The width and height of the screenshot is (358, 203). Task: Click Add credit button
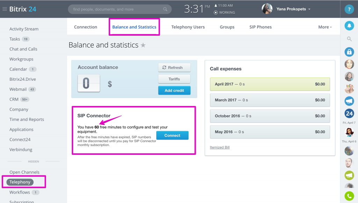pyautogui.click(x=174, y=90)
